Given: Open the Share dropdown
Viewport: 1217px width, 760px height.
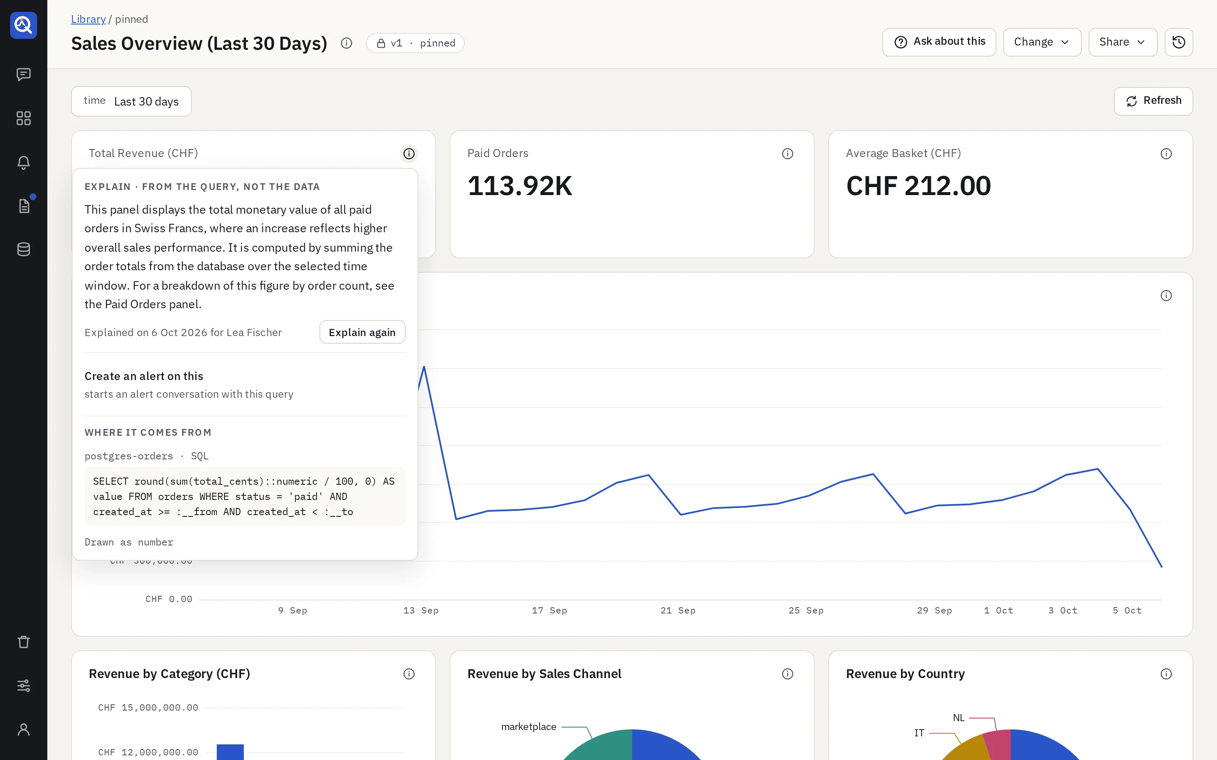Looking at the screenshot, I should [x=1122, y=42].
